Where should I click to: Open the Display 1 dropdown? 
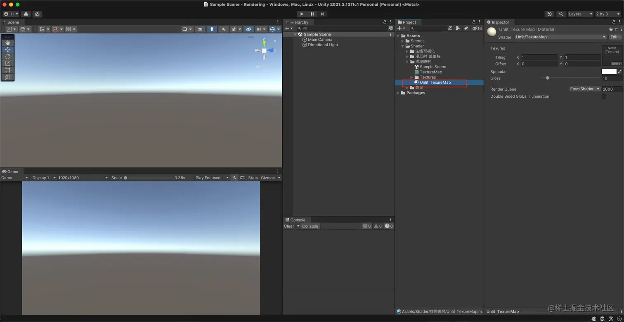pos(44,178)
